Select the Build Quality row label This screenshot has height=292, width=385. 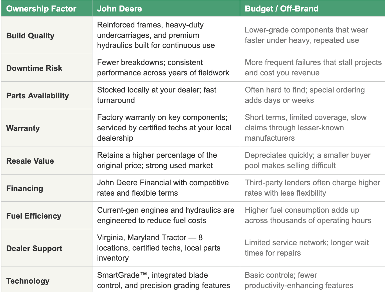(x=30, y=36)
